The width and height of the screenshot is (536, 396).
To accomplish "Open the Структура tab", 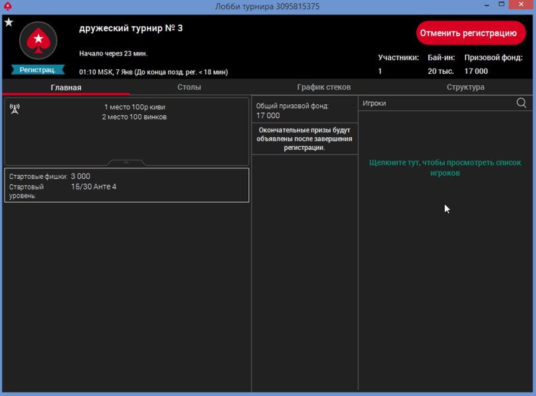I will pyautogui.click(x=465, y=87).
